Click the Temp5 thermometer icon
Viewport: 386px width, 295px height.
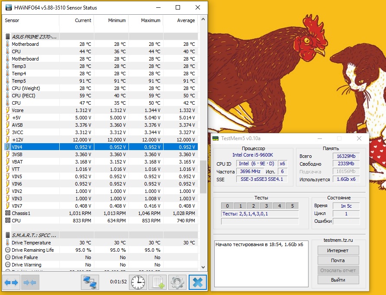click(8, 81)
